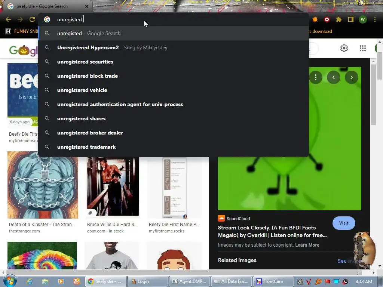Switch to the 'FrontCam' taskbar window
Screen dimensions: 383x287
point(273,281)
